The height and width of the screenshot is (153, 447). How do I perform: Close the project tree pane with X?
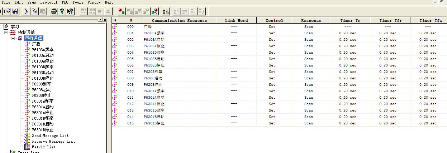(x=105, y=20)
